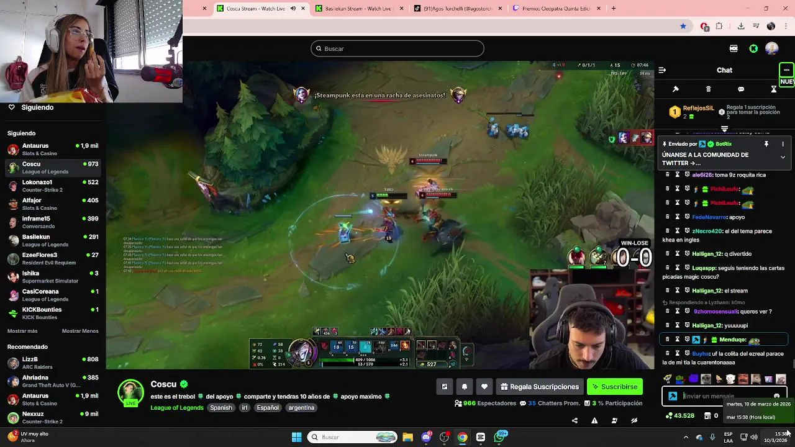Click the users icon below viewer stats
The image size is (795, 447).
pyautogui.click(x=614, y=420)
